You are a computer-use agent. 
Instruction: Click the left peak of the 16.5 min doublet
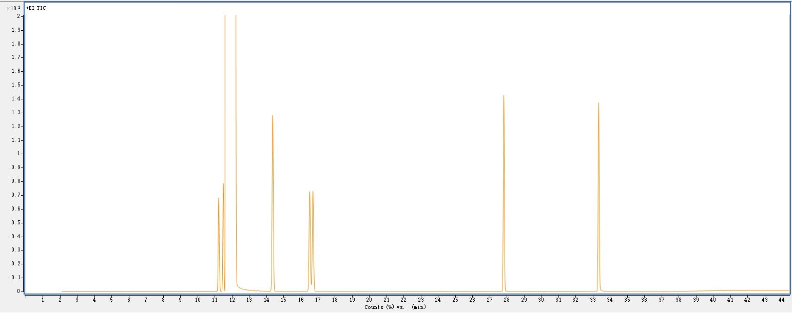(x=310, y=193)
